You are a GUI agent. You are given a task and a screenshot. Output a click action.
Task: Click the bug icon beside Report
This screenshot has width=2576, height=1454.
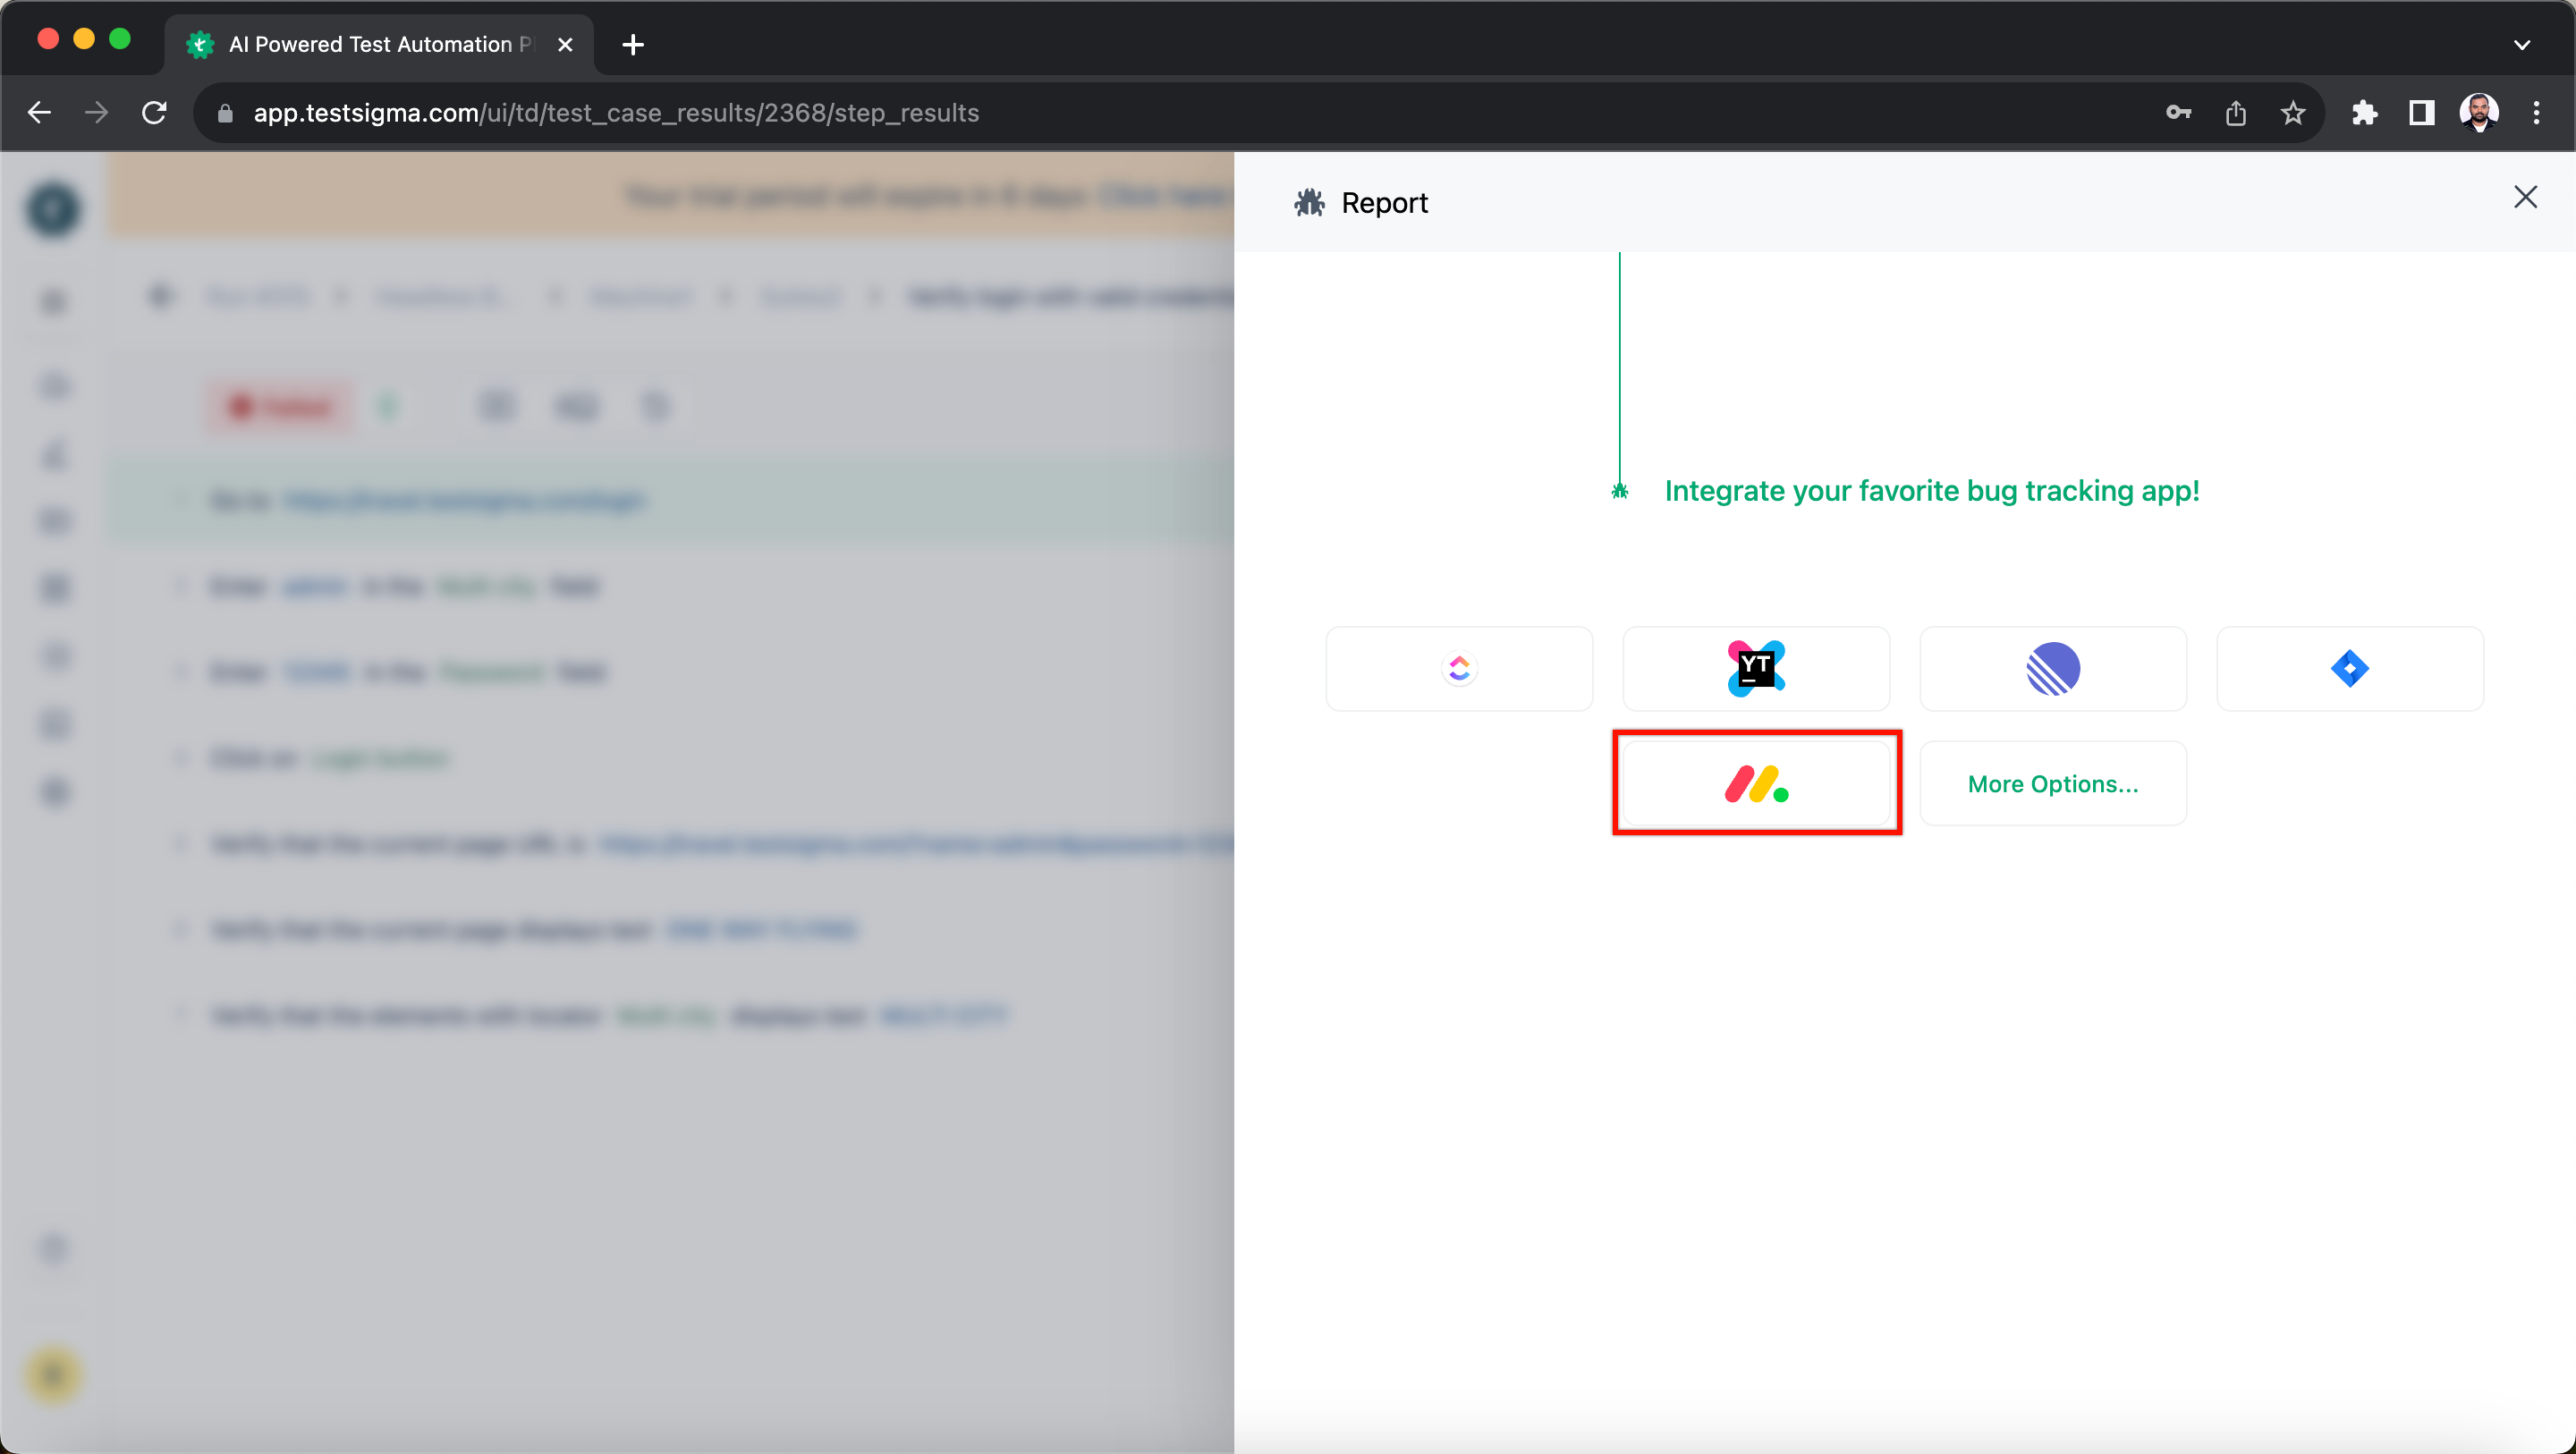[x=1309, y=203]
